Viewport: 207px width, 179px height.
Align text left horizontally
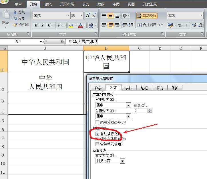point(104,25)
